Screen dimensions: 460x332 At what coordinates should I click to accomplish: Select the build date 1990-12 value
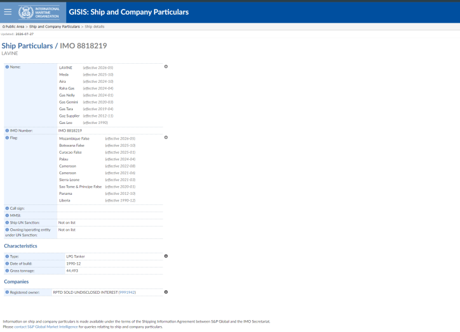(x=73, y=264)
